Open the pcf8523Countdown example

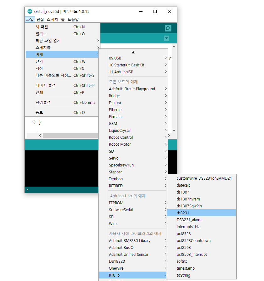pos(202,241)
